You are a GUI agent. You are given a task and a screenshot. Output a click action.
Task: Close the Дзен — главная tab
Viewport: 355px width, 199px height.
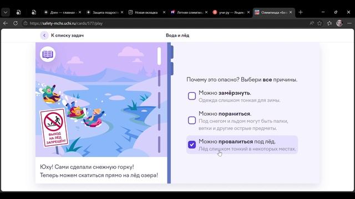(x=80, y=12)
